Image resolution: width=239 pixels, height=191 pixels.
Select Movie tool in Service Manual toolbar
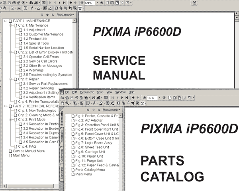tap(56, 8)
